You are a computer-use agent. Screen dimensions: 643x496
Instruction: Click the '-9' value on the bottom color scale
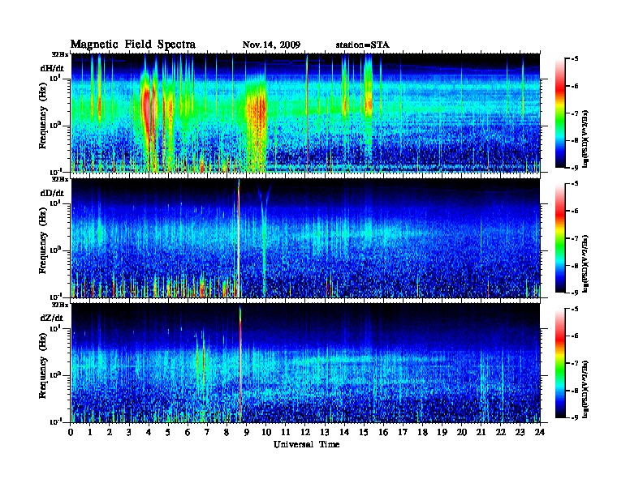point(574,417)
